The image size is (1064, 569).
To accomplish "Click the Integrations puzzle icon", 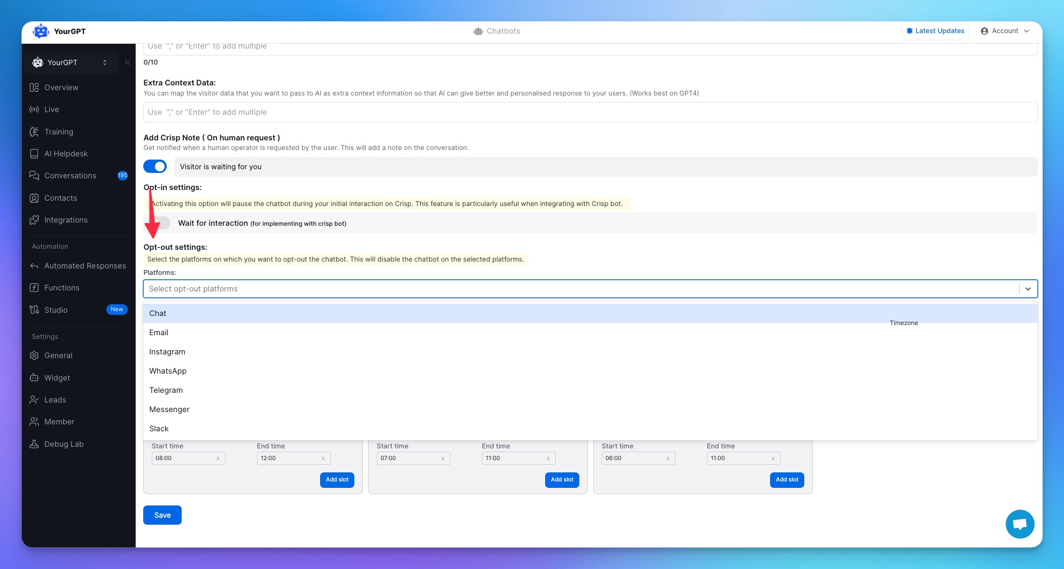I will pyautogui.click(x=34, y=220).
